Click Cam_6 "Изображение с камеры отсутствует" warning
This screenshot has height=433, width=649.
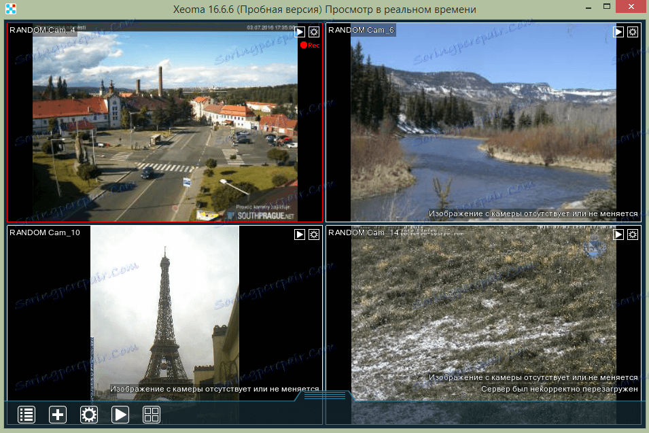pyautogui.click(x=533, y=213)
